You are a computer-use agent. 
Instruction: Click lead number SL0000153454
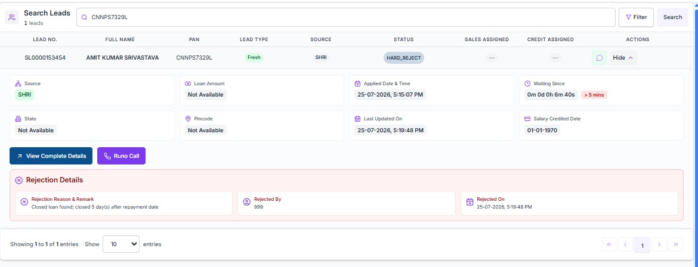pos(45,58)
